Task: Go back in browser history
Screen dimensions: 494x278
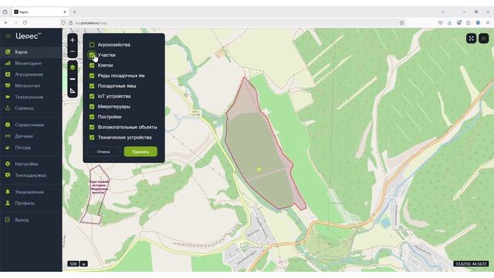Action: (x=6, y=22)
